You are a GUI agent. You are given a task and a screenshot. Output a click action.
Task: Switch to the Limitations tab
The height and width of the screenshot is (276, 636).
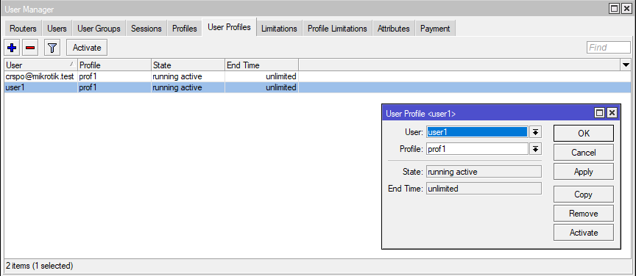tap(279, 29)
